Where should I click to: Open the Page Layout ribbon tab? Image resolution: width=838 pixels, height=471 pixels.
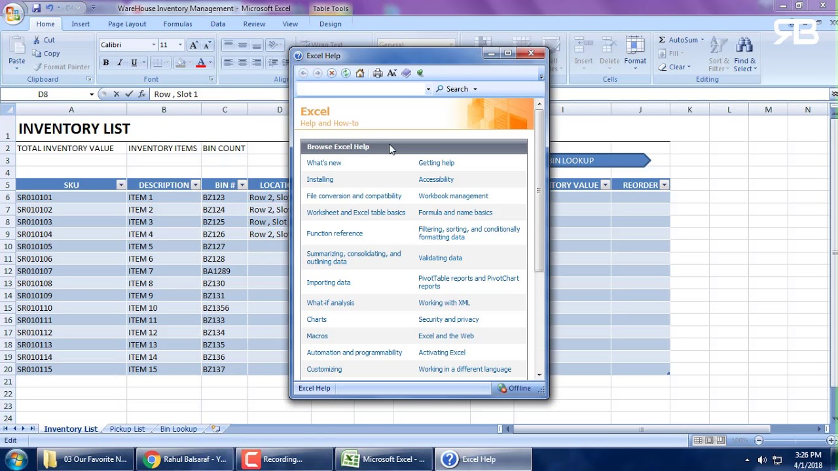127,24
